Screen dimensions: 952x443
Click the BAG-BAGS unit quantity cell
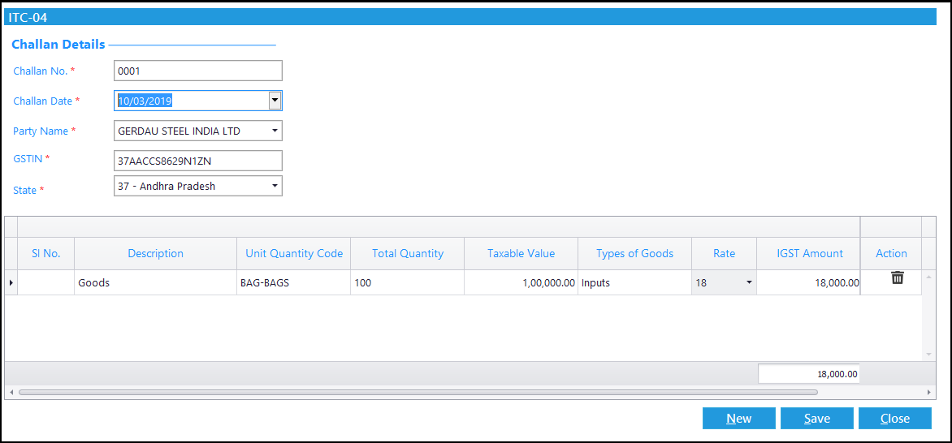tap(294, 283)
